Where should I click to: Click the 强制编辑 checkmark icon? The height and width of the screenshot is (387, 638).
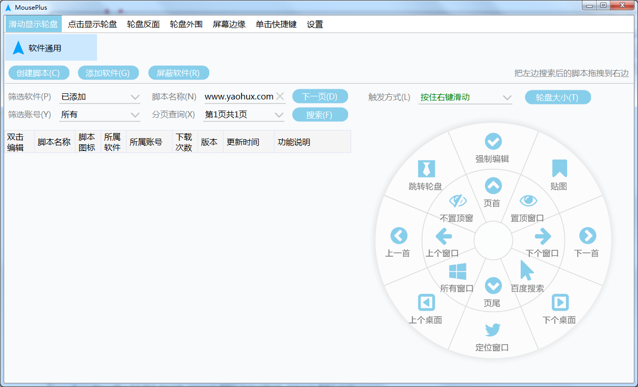coord(493,141)
